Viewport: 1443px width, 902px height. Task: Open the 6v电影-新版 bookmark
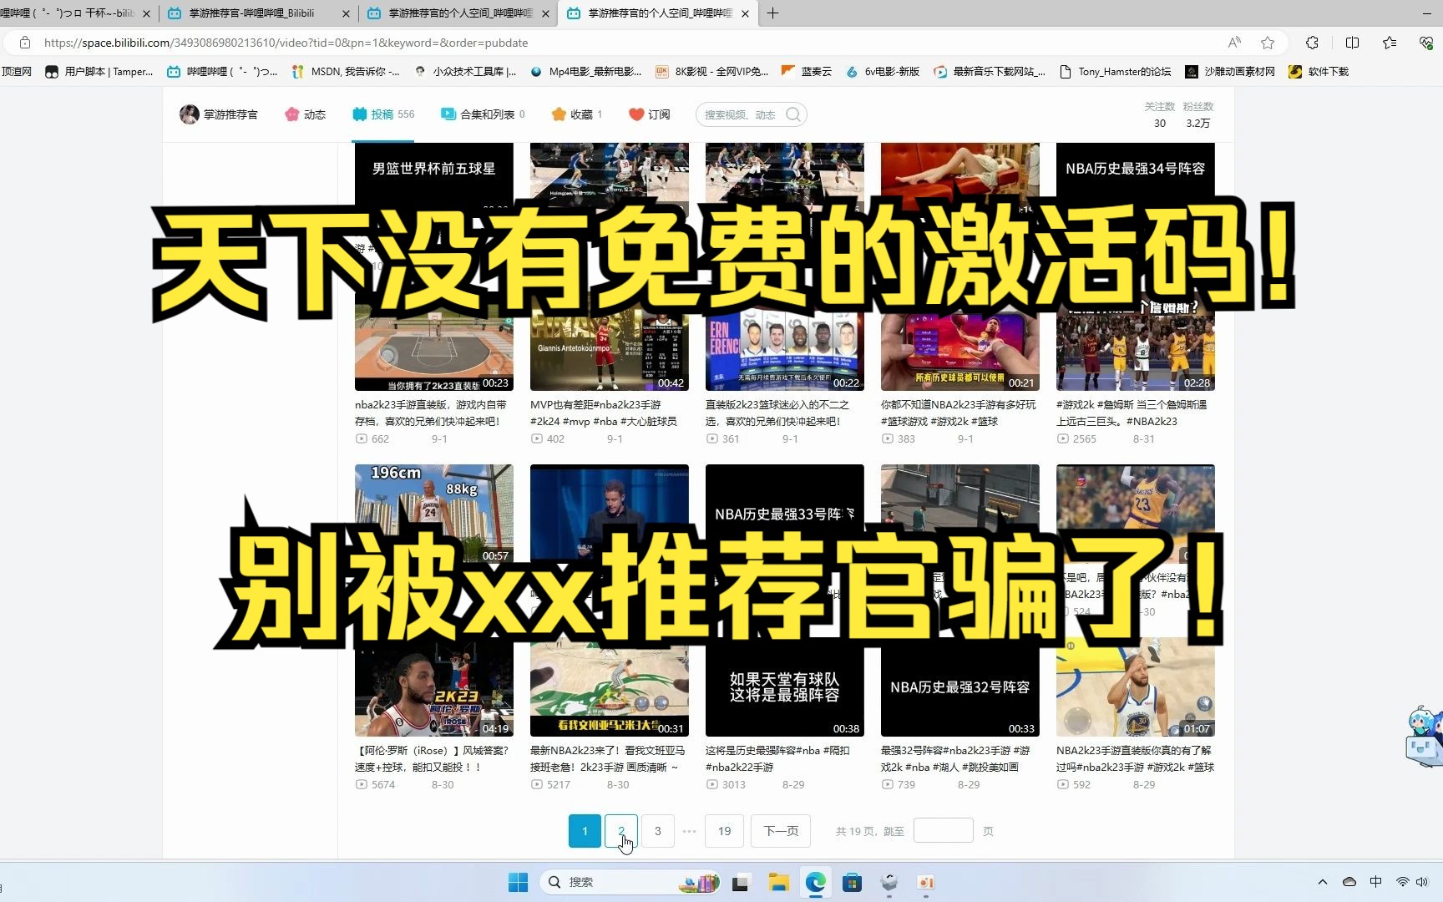click(x=883, y=72)
